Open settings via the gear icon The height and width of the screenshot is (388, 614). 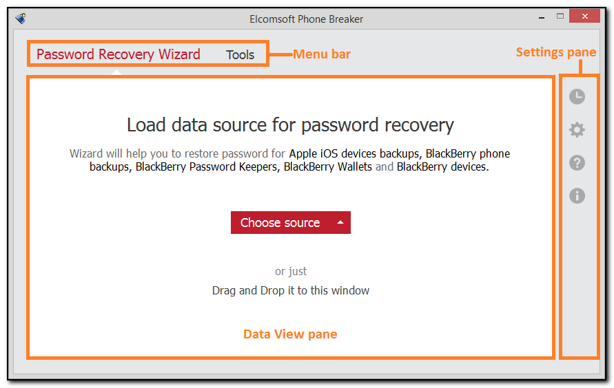(577, 129)
